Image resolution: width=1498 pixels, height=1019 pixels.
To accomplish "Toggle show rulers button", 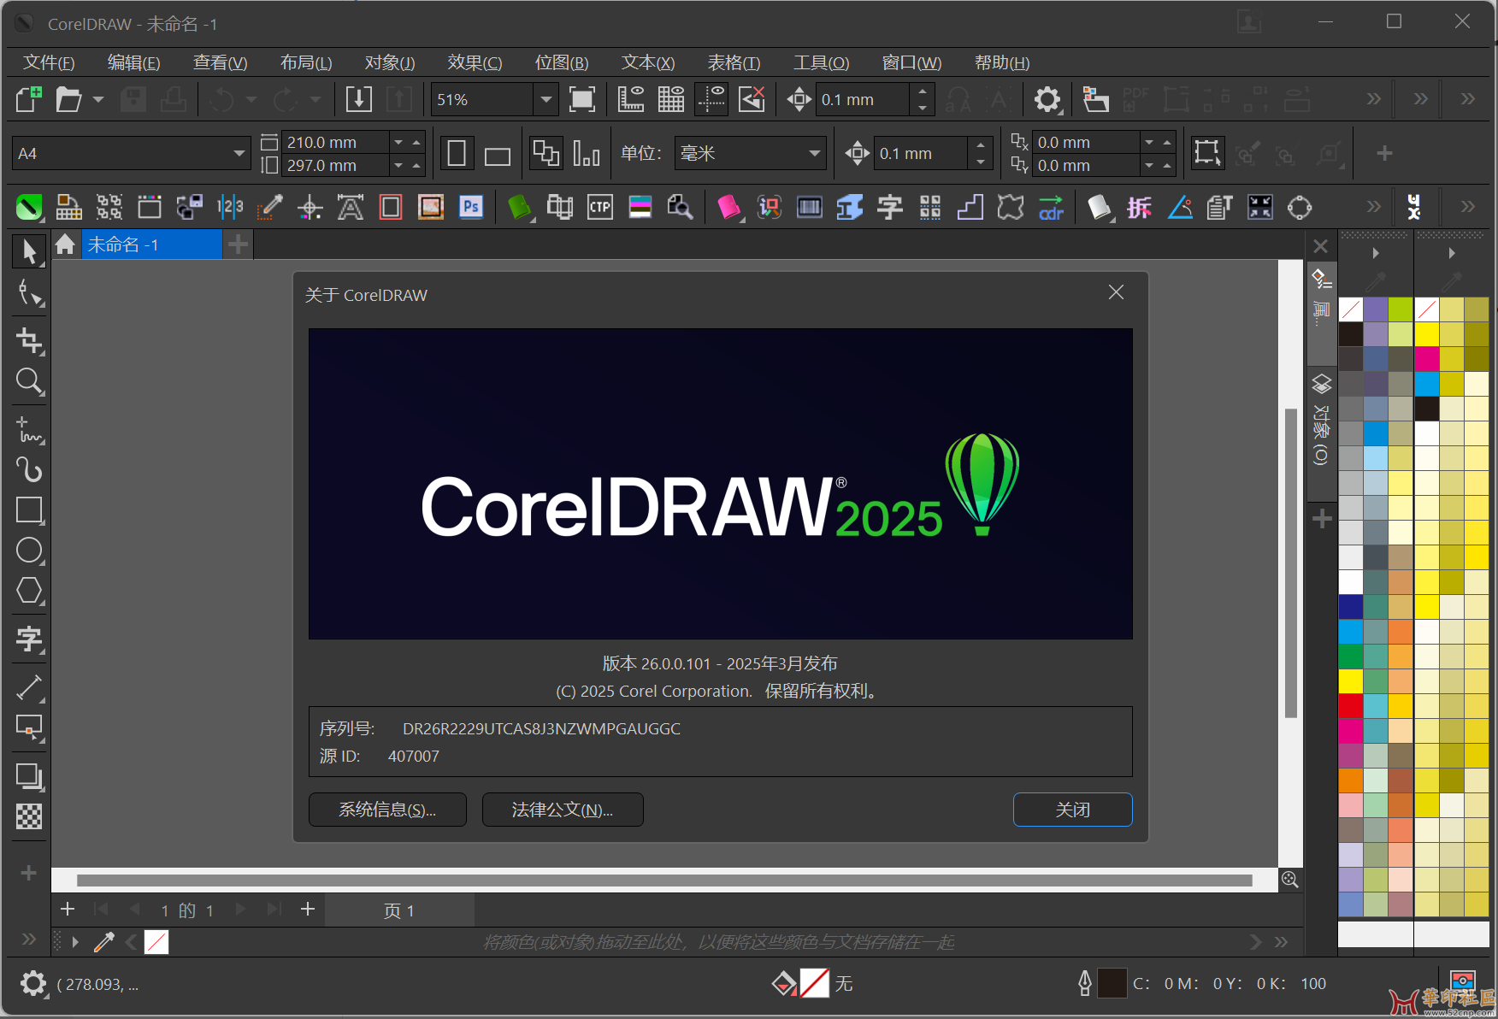I will tap(630, 99).
